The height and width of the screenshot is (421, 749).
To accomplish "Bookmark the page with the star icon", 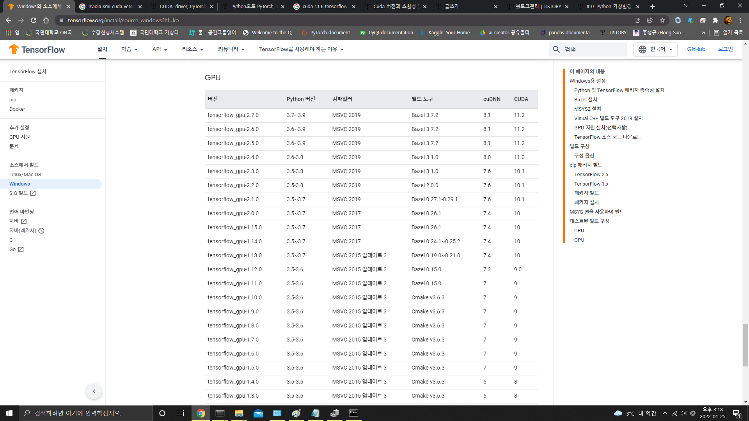I will 662,20.
